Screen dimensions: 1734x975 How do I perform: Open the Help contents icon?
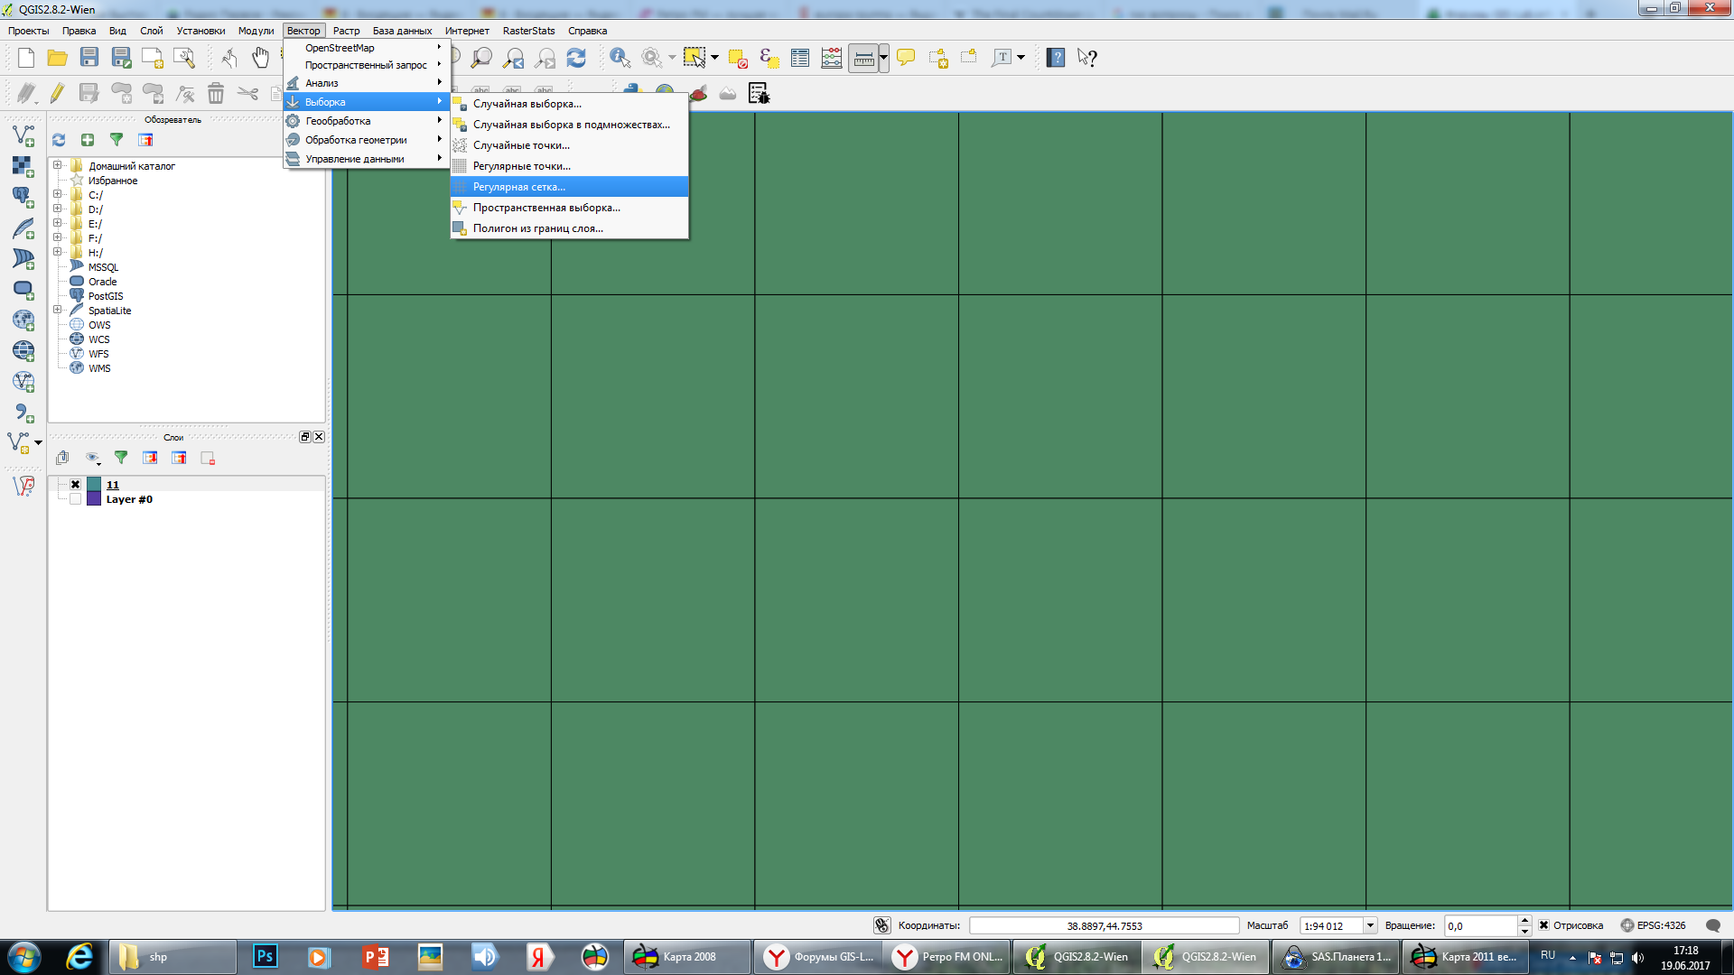coord(1055,58)
